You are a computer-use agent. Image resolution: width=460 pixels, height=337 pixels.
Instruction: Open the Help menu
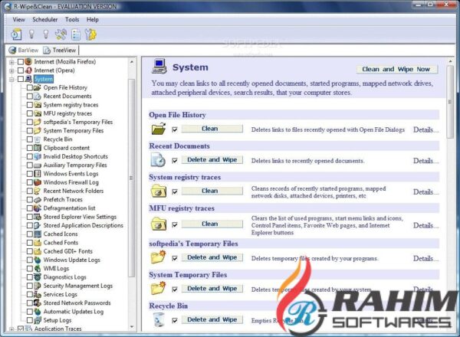pos(93,20)
